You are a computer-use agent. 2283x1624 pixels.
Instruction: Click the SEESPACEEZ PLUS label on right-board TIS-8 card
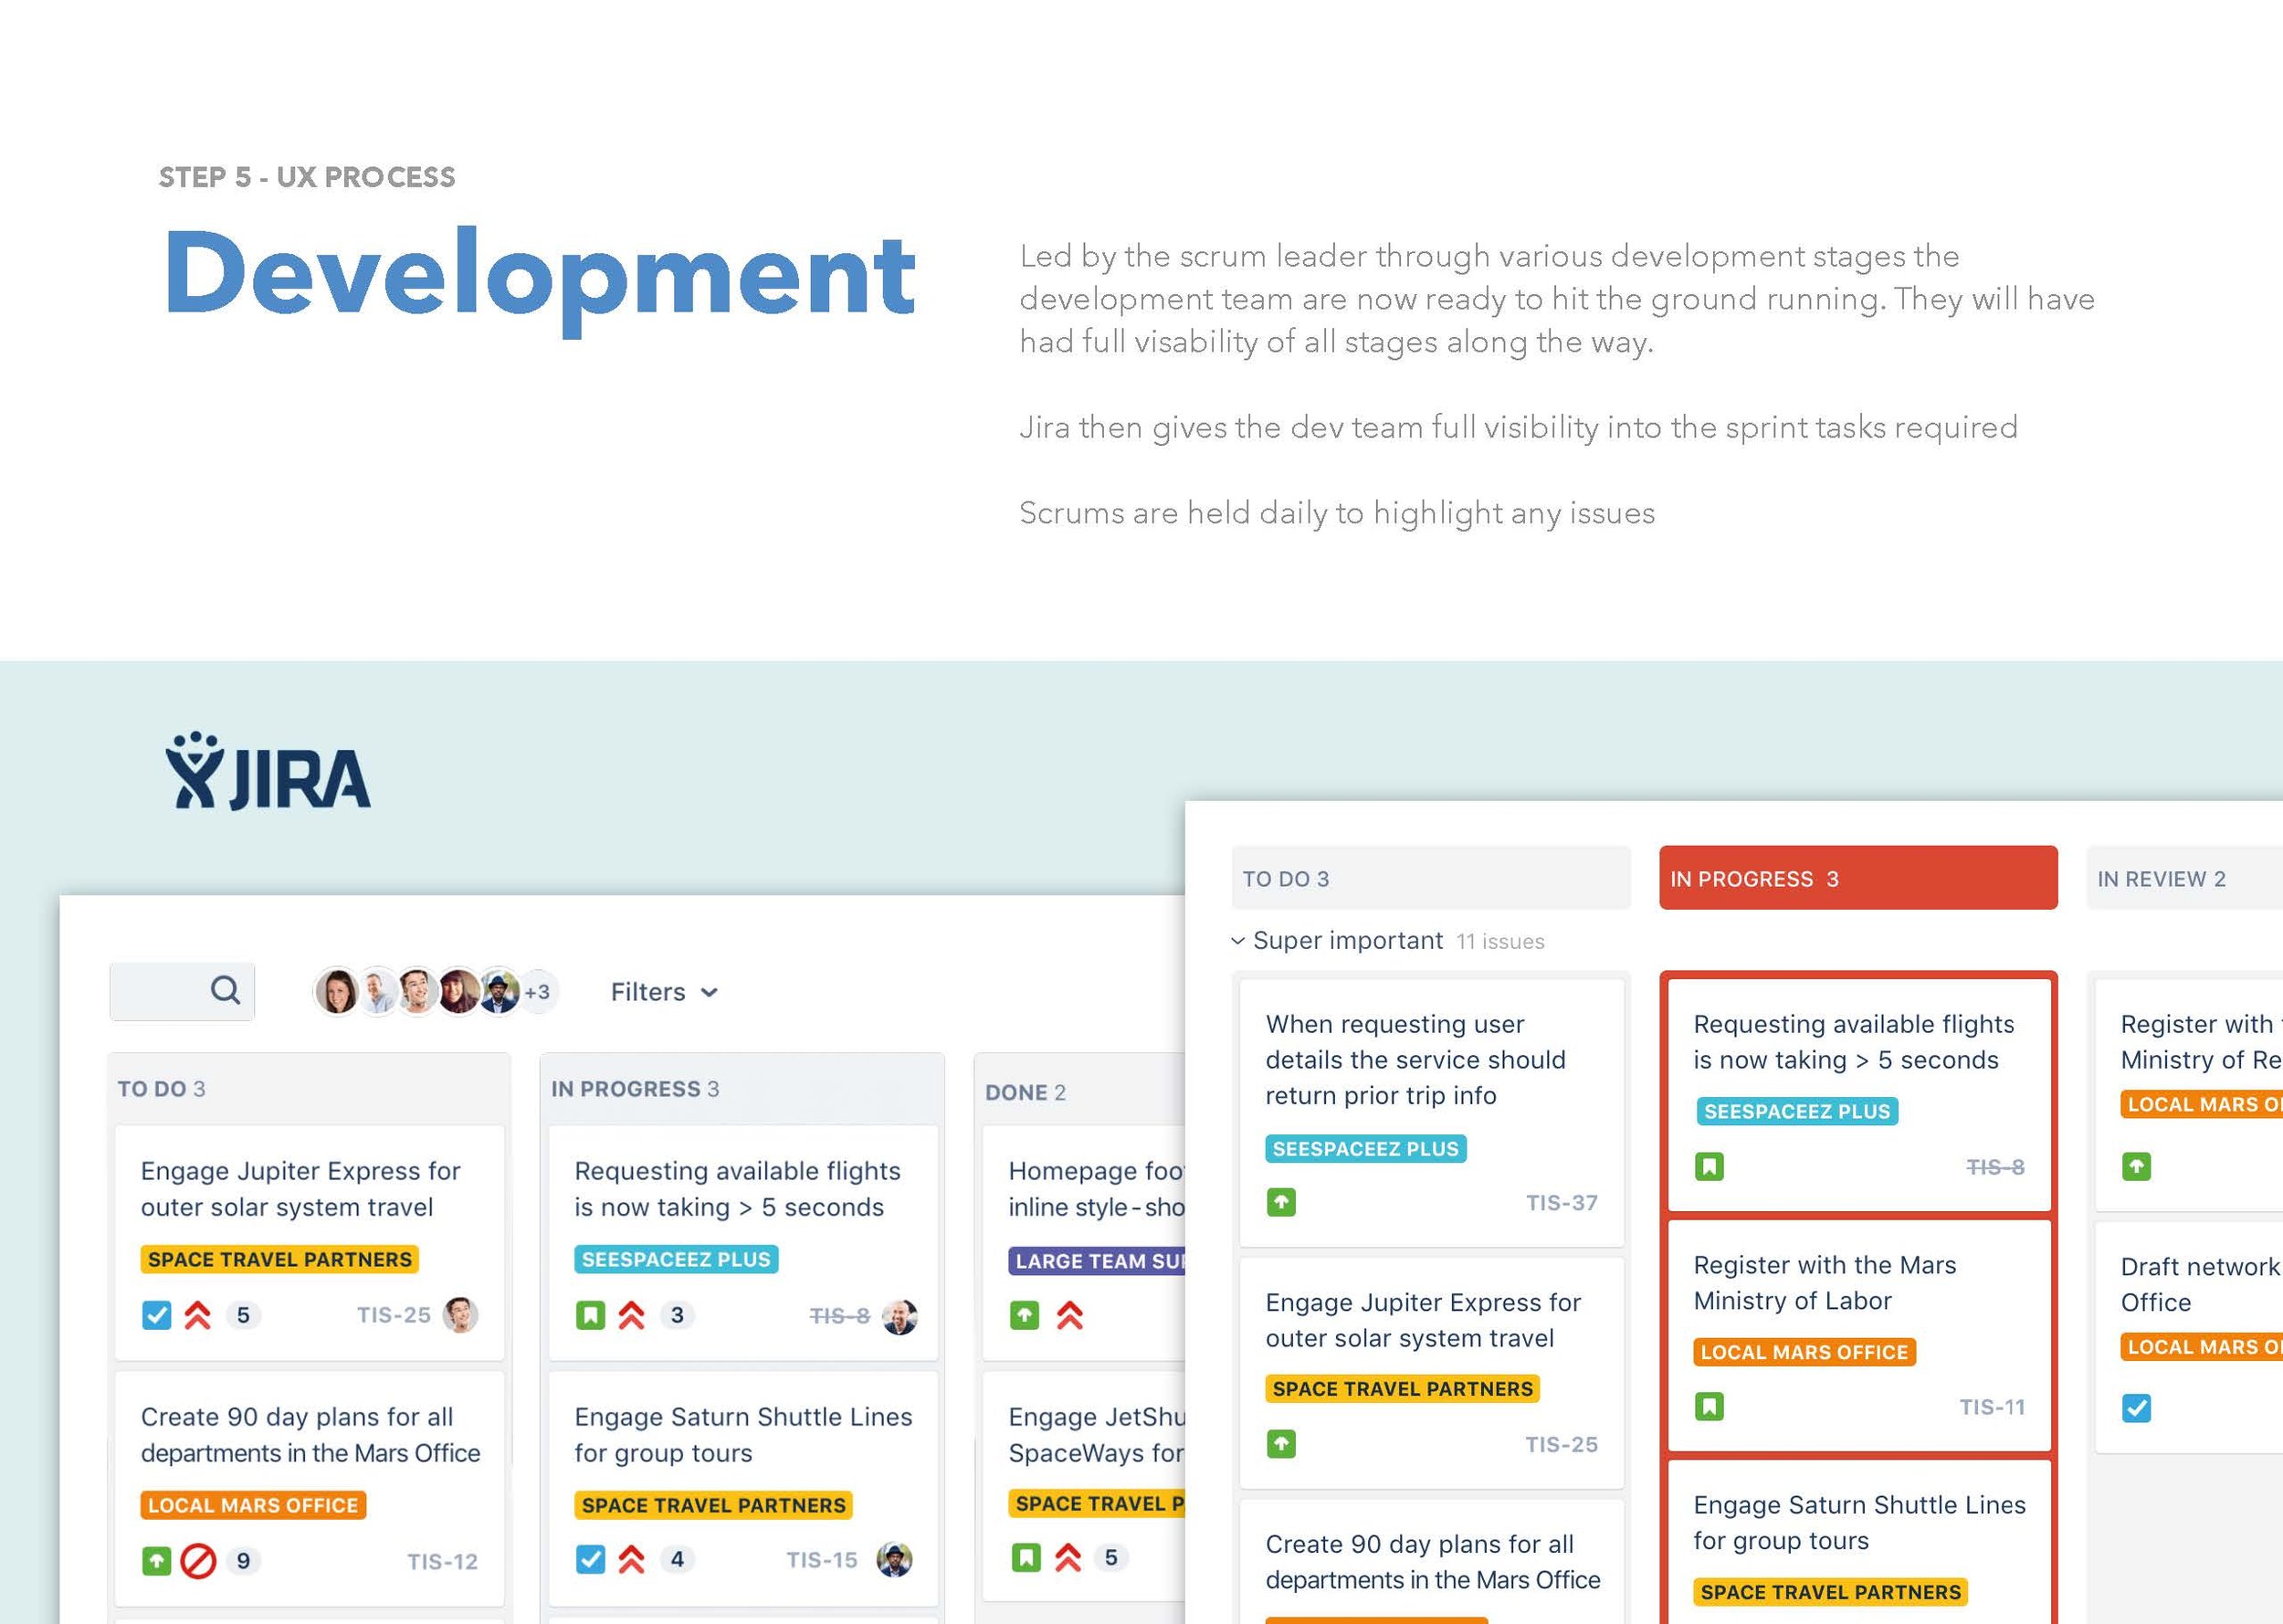[x=1797, y=1111]
